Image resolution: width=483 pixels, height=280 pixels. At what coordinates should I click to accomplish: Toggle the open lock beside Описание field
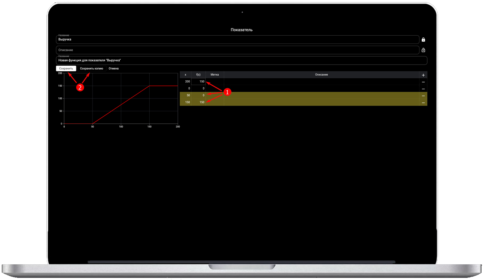[x=423, y=50]
